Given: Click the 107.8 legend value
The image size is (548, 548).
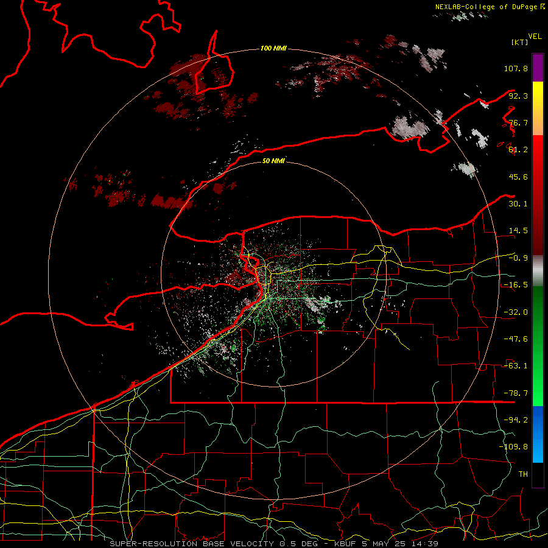Looking at the screenshot, I should [516, 68].
